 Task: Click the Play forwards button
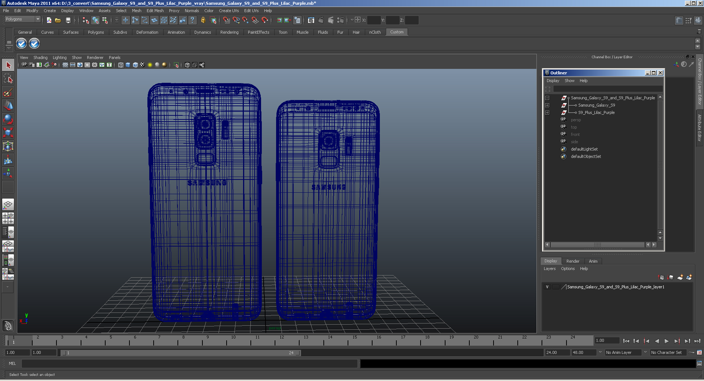click(667, 341)
